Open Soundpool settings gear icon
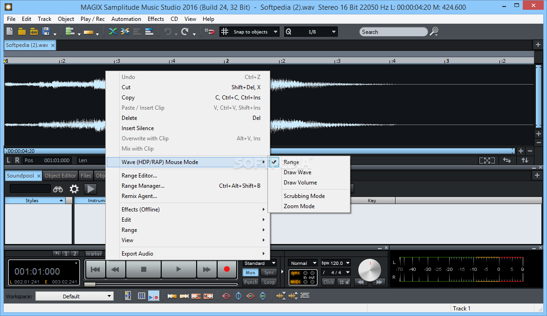 point(74,189)
